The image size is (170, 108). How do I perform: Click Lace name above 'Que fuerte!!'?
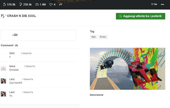(x=12, y=79)
